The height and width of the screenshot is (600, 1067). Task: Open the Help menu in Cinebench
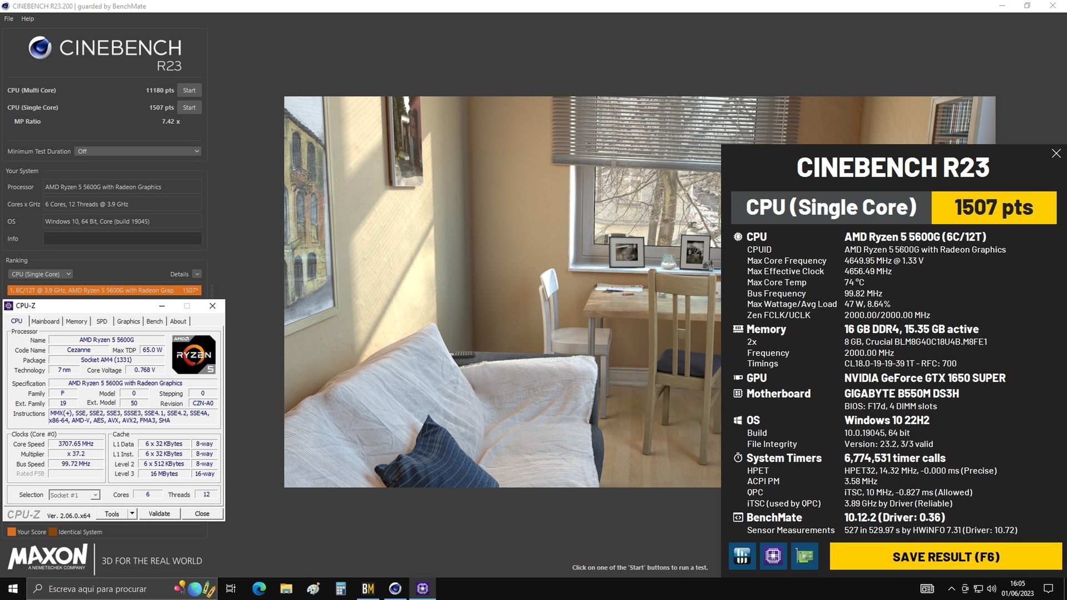pyautogui.click(x=28, y=18)
